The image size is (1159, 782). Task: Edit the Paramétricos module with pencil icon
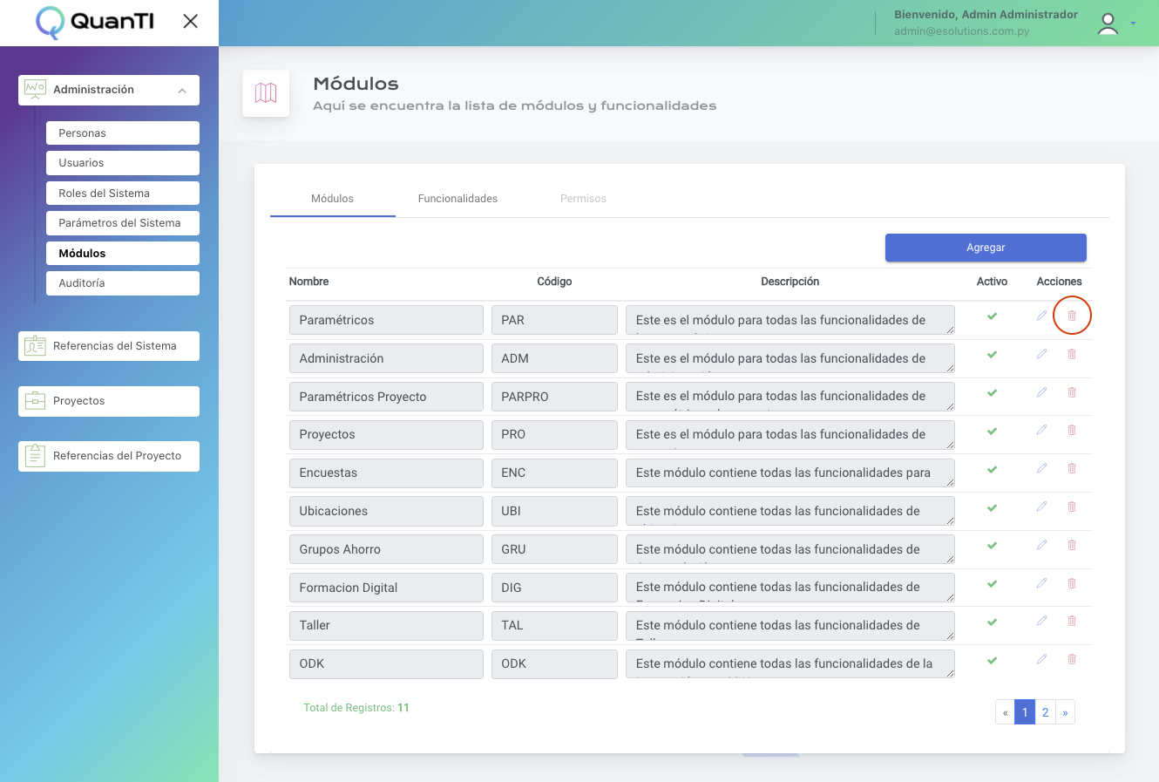point(1041,316)
